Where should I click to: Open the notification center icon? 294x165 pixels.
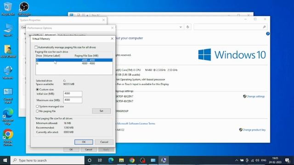[288, 160]
